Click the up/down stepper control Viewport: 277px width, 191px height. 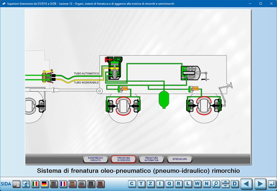pyautogui.click(x=226, y=184)
